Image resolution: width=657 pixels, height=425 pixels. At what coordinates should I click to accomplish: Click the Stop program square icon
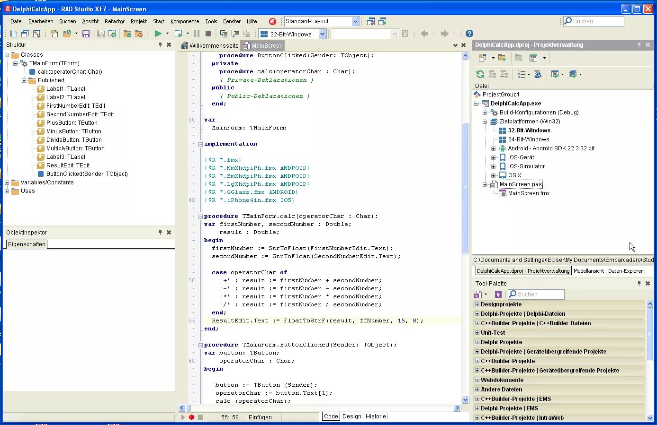(208, 34)
